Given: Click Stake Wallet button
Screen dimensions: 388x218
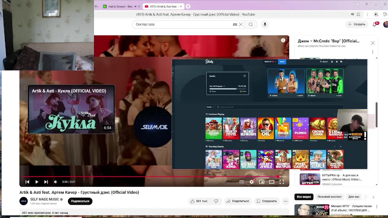Looking at the screenshot, I should (282, 61).
